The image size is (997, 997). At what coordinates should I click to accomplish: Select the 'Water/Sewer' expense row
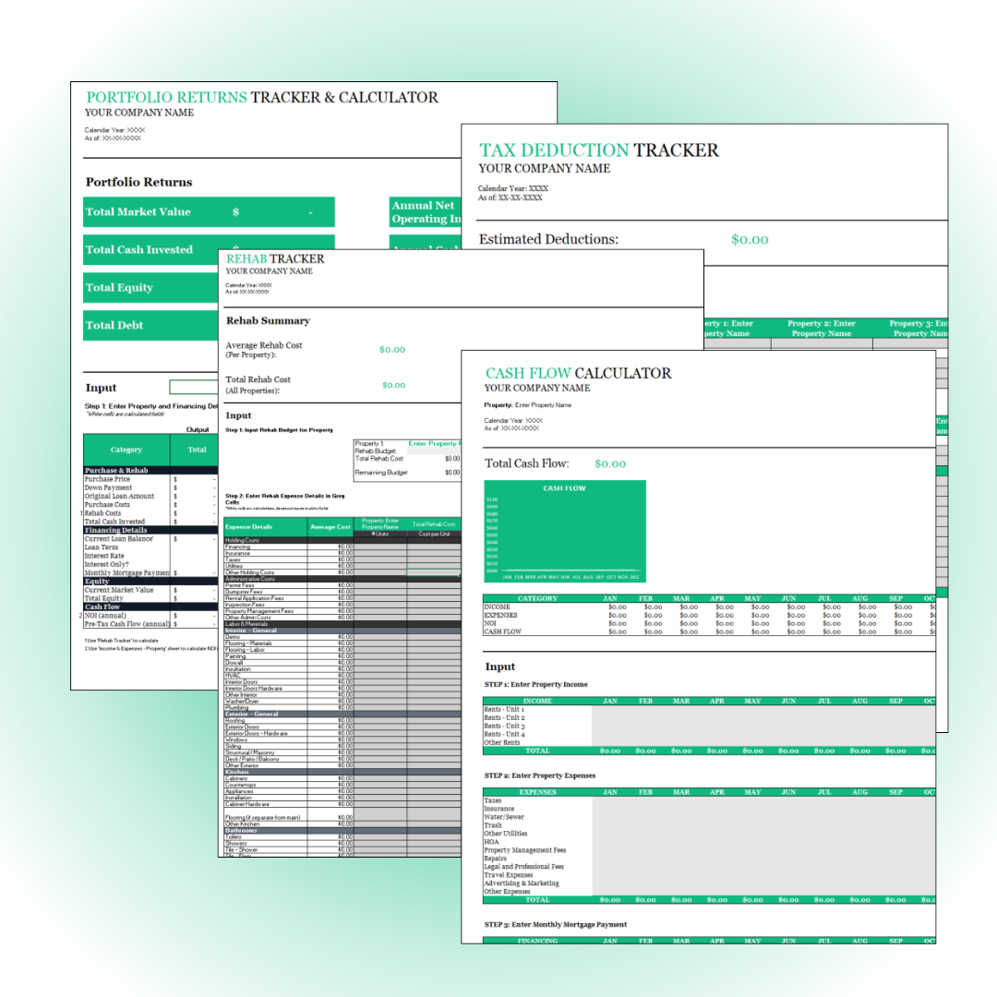[x=709, y=817]
